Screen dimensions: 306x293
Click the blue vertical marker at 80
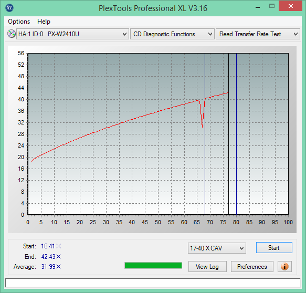236,134
